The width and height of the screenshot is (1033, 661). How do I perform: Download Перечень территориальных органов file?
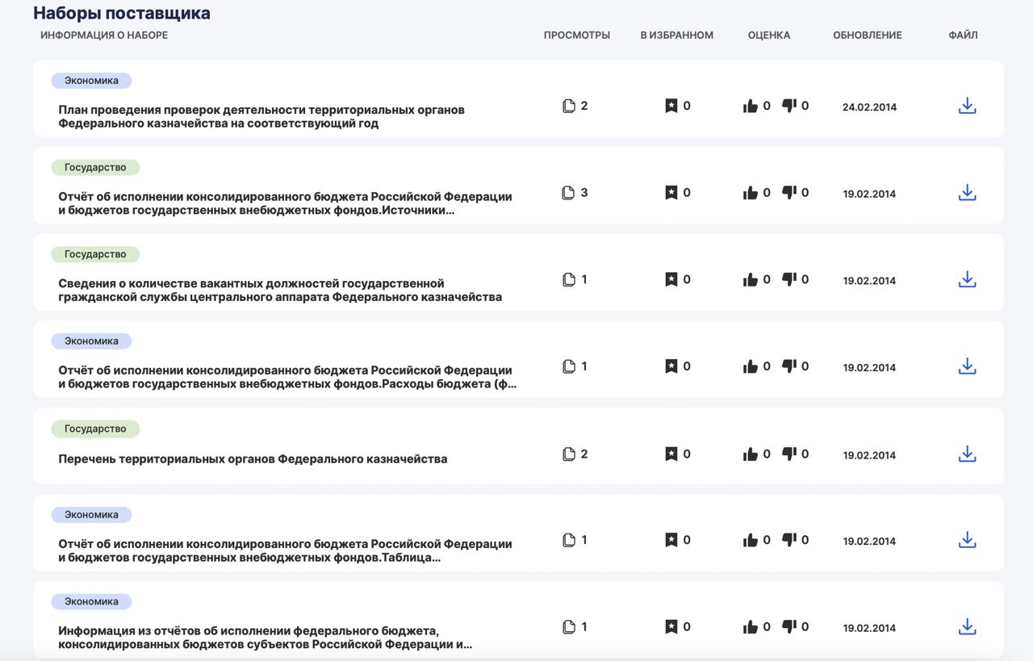point(967,454)
